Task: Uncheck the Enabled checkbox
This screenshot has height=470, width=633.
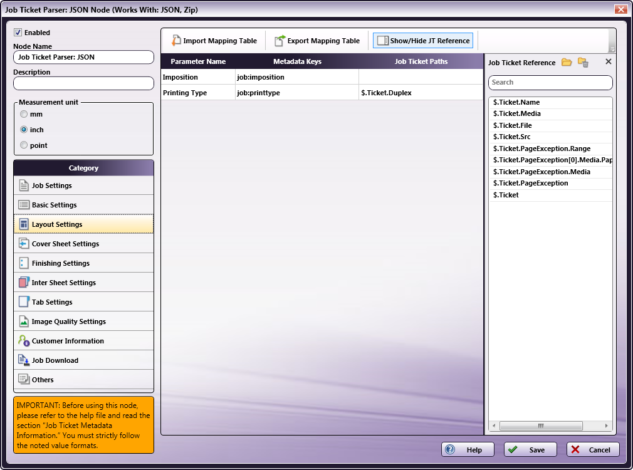Action: pyautogui.click(x=18, y=33)
